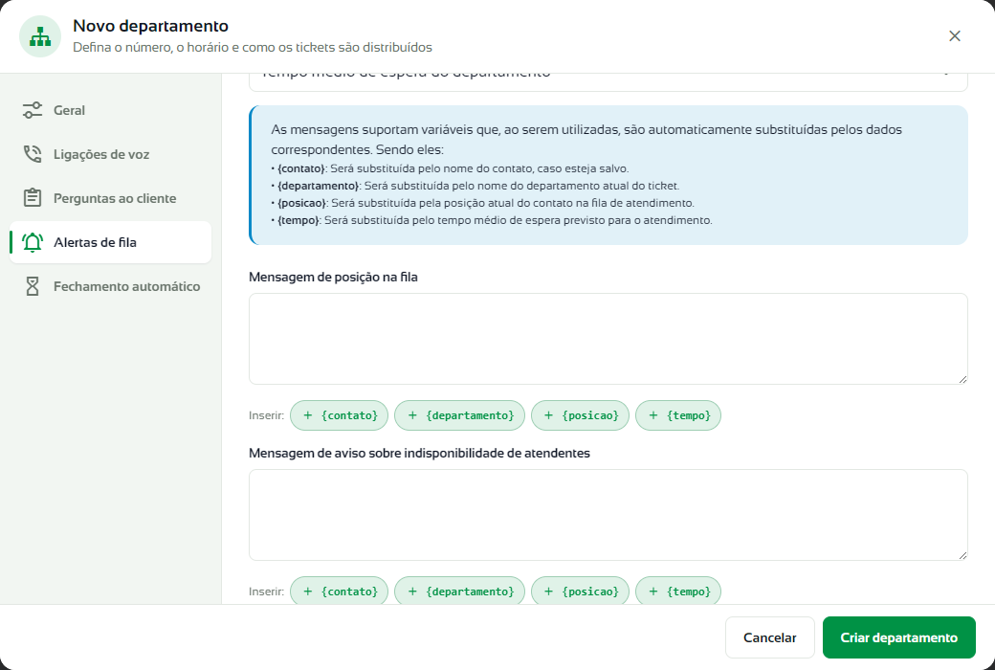Select the Alertas de fila section
The height and width of the screenshot is (670, 995).
pos(110,242)
